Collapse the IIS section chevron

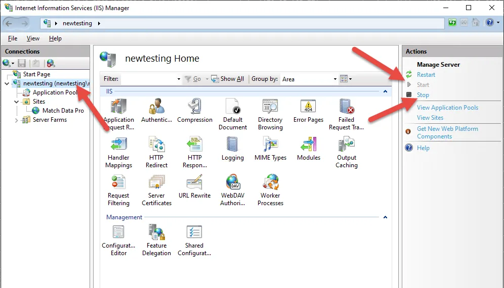pyautogui.click(x=385, y=91)
